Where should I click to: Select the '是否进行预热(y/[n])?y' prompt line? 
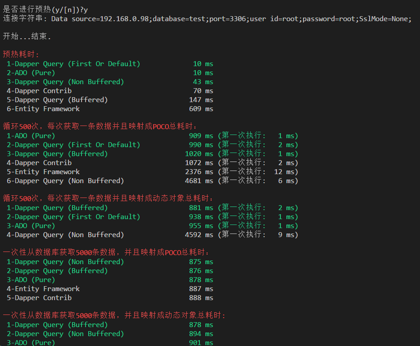(x=45, y=9)
